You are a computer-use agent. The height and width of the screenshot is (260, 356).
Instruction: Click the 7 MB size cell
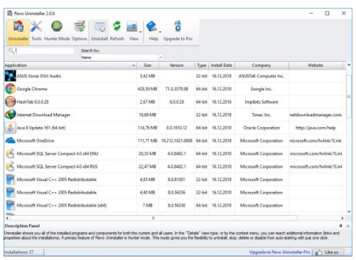click(147, 205)
